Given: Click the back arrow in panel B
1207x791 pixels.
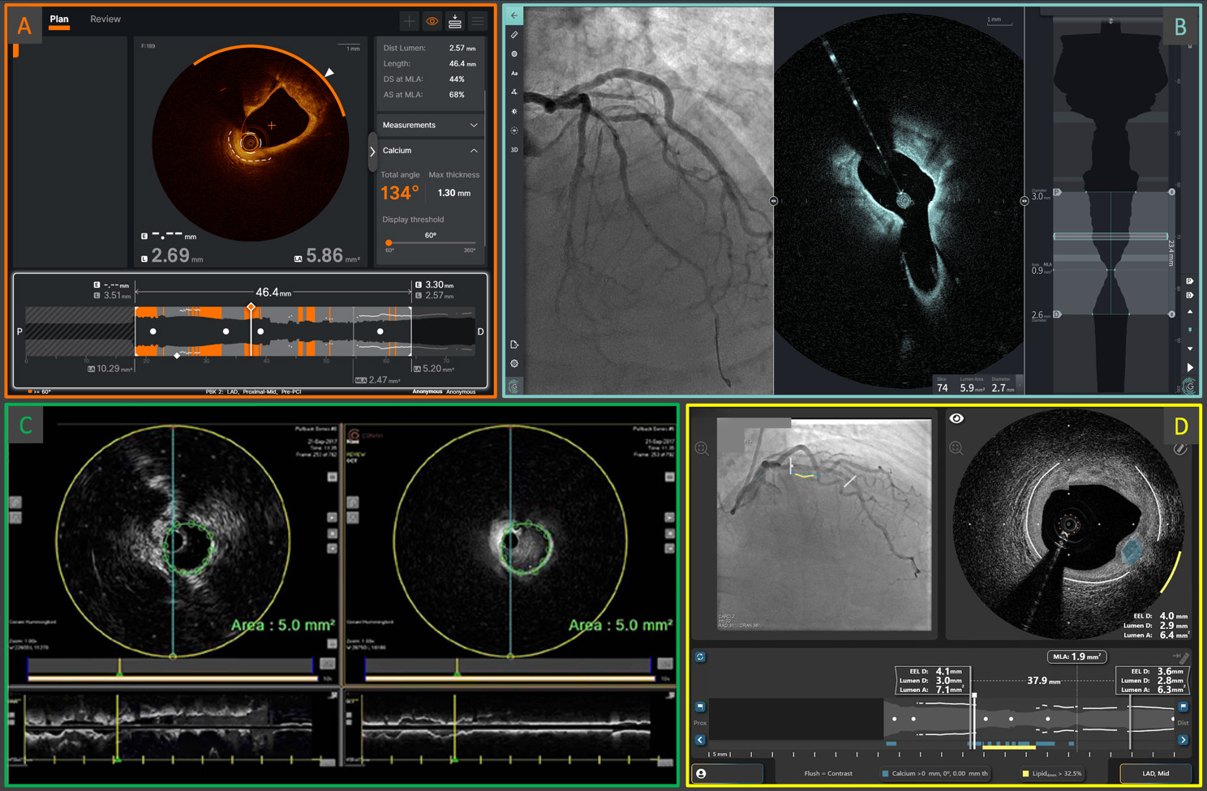Looking at the screenshot, I should [514, 15].
